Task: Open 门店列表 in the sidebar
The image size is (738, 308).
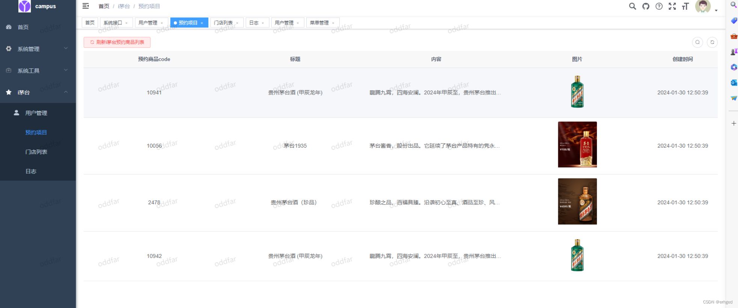Action: (38, 152)
